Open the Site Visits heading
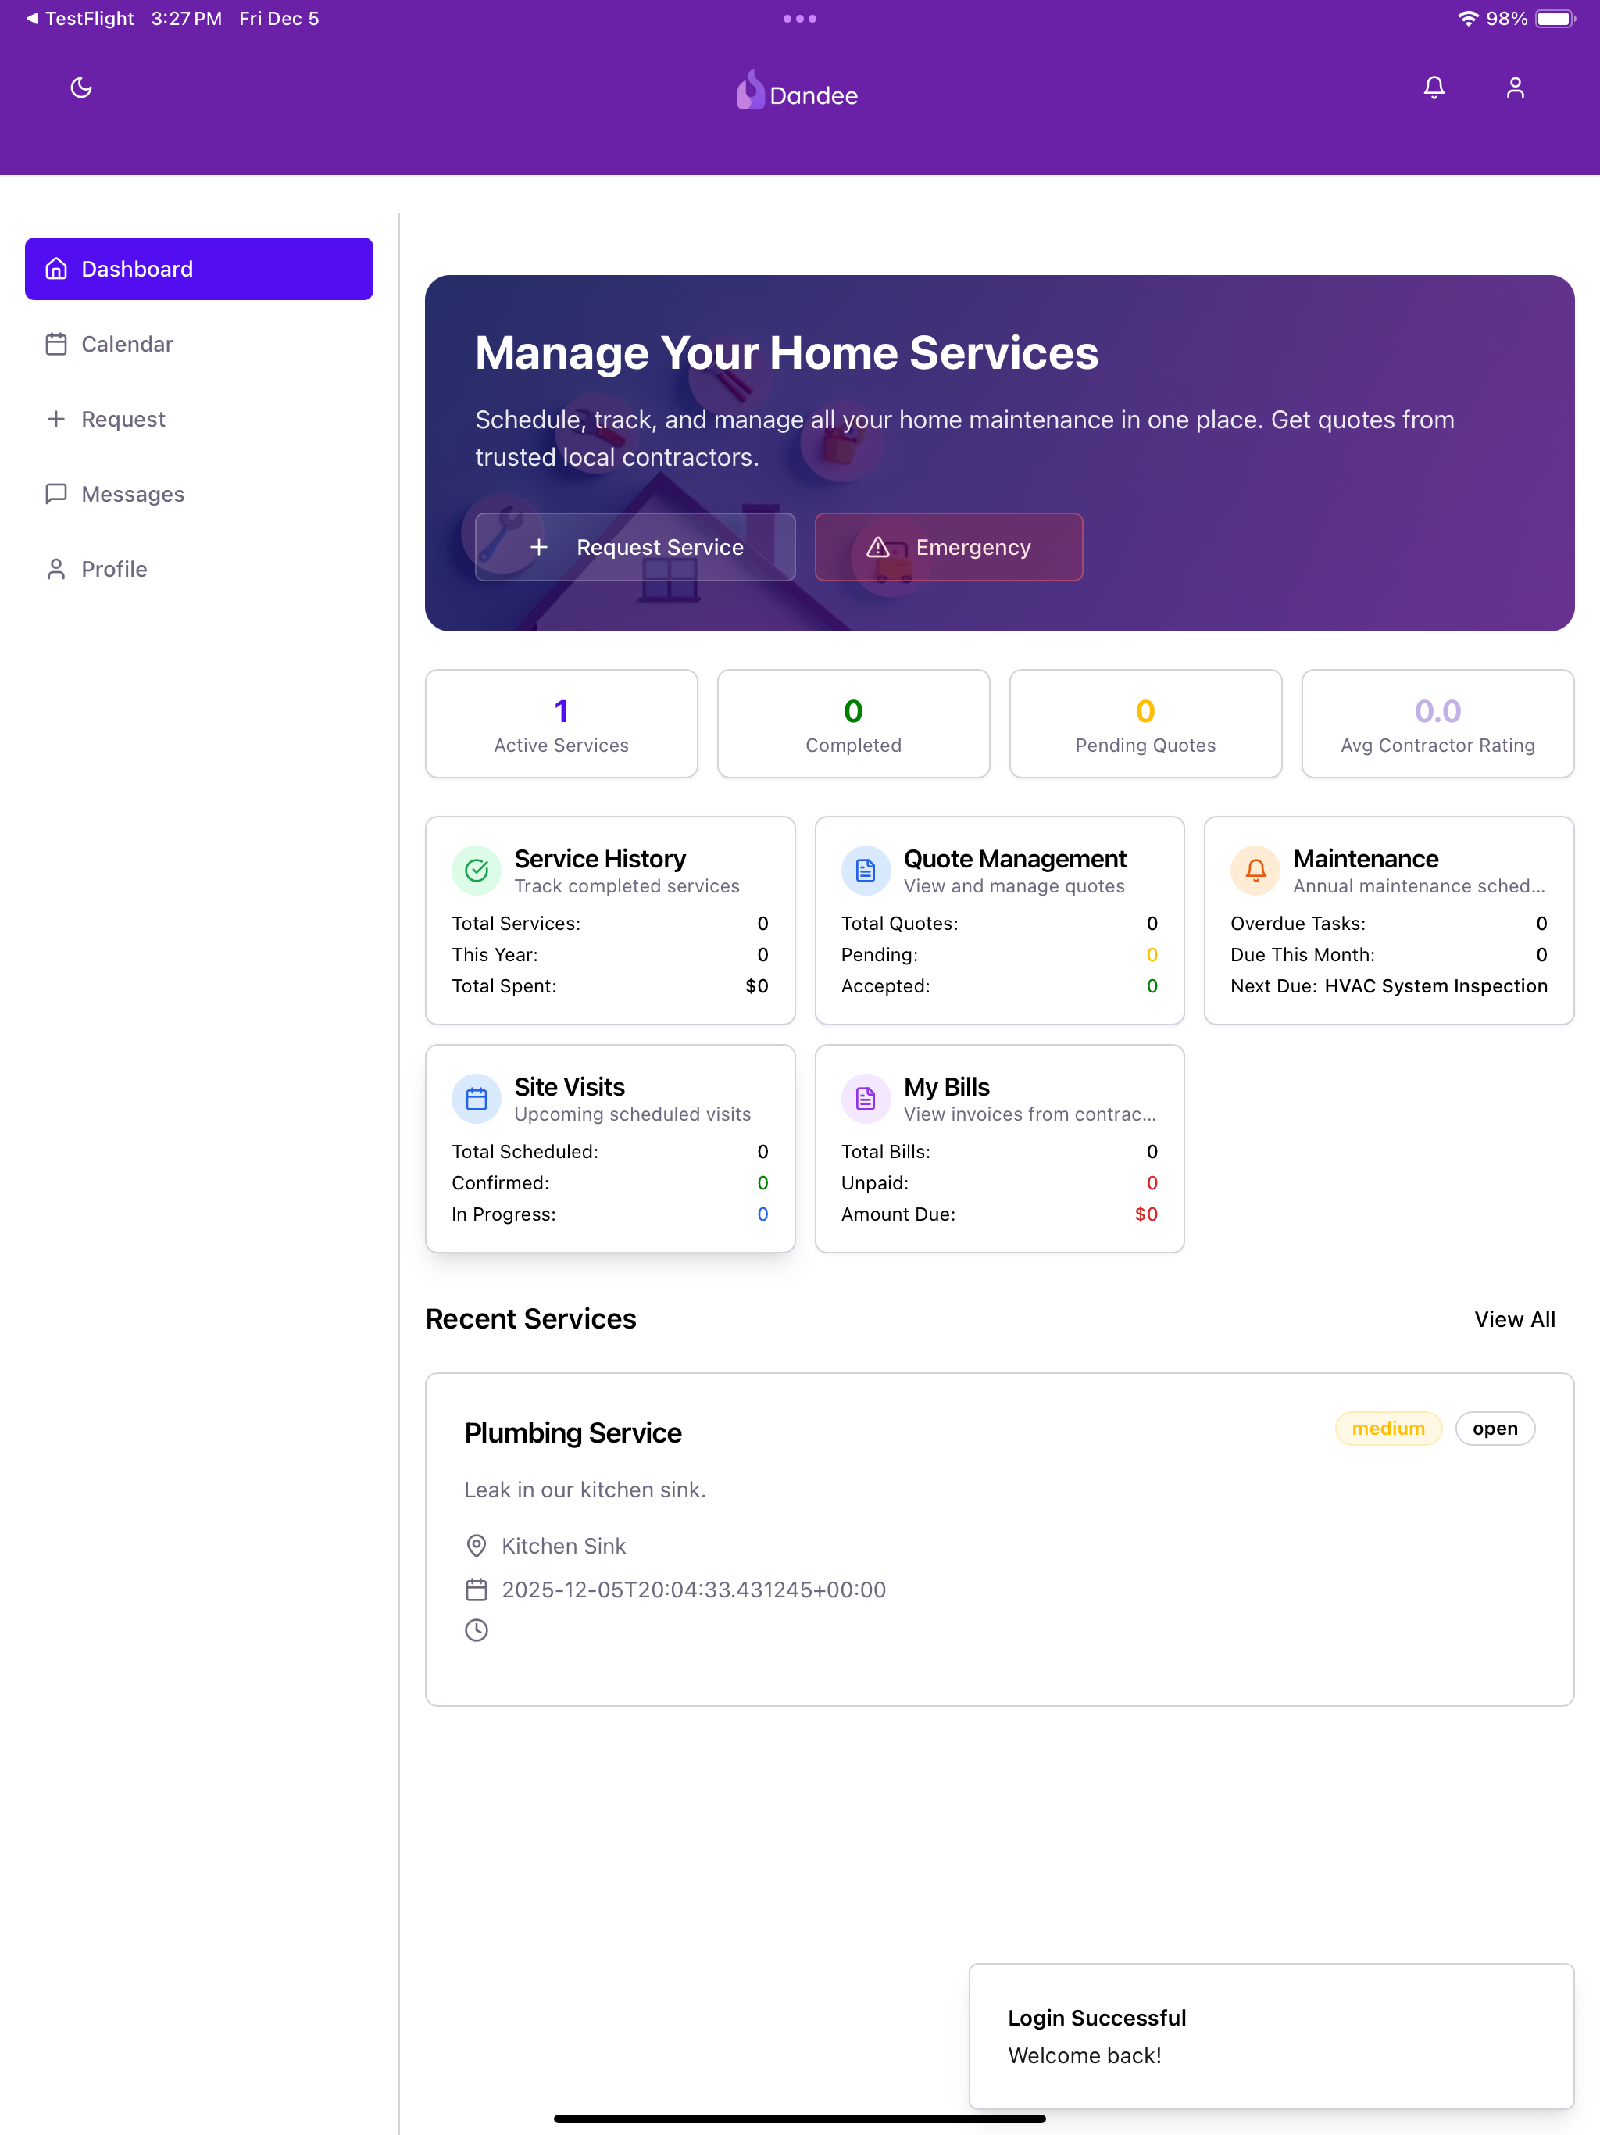This screenshot has width=1600, height=2135. click(570, 1087)
